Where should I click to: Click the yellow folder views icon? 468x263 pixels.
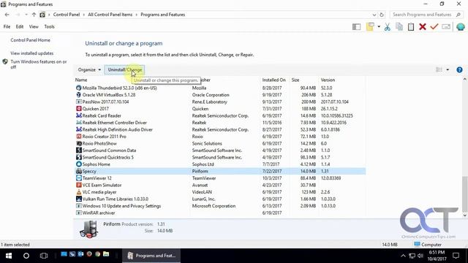[370, 27]
